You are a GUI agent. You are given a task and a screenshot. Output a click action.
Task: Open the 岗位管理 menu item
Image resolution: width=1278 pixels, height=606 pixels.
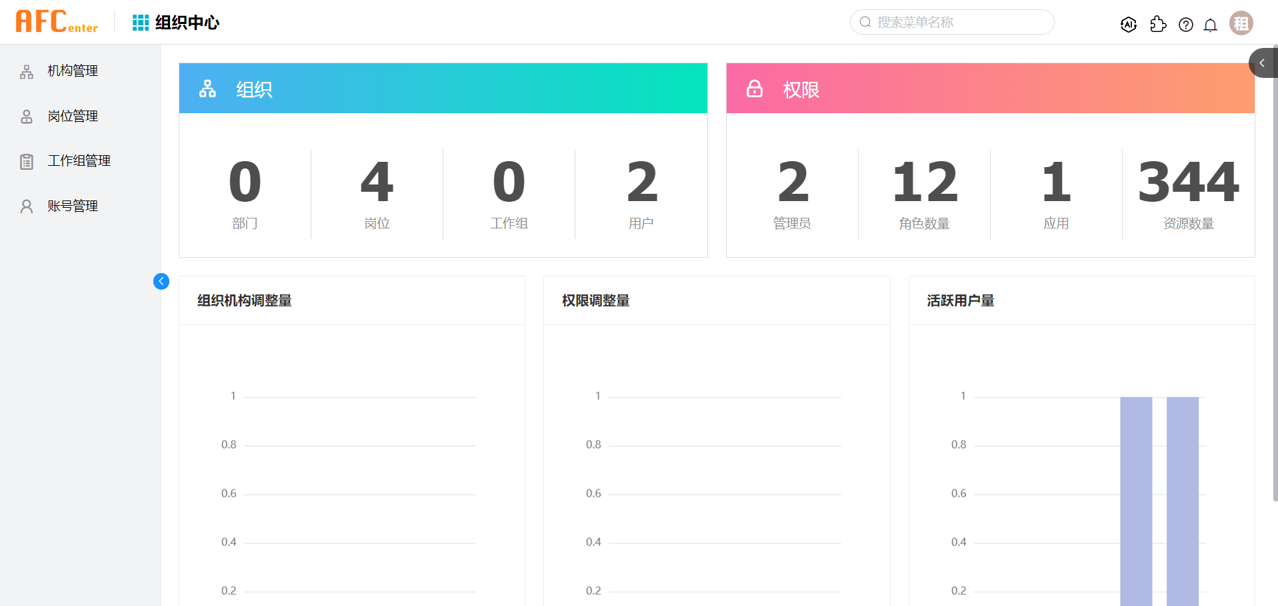[72, 116]
